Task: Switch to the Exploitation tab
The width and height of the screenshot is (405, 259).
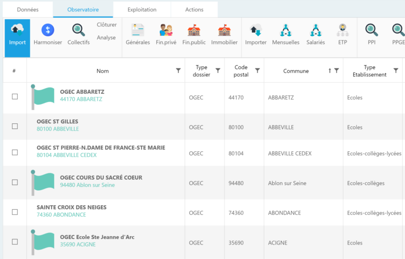Action: click(x=142, y=9)
